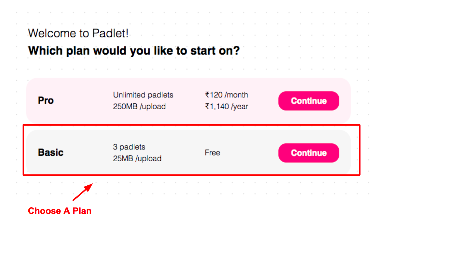
Task: Click the 3 padlets feature text
Action: pyautogui.click(x=129, y=147)
